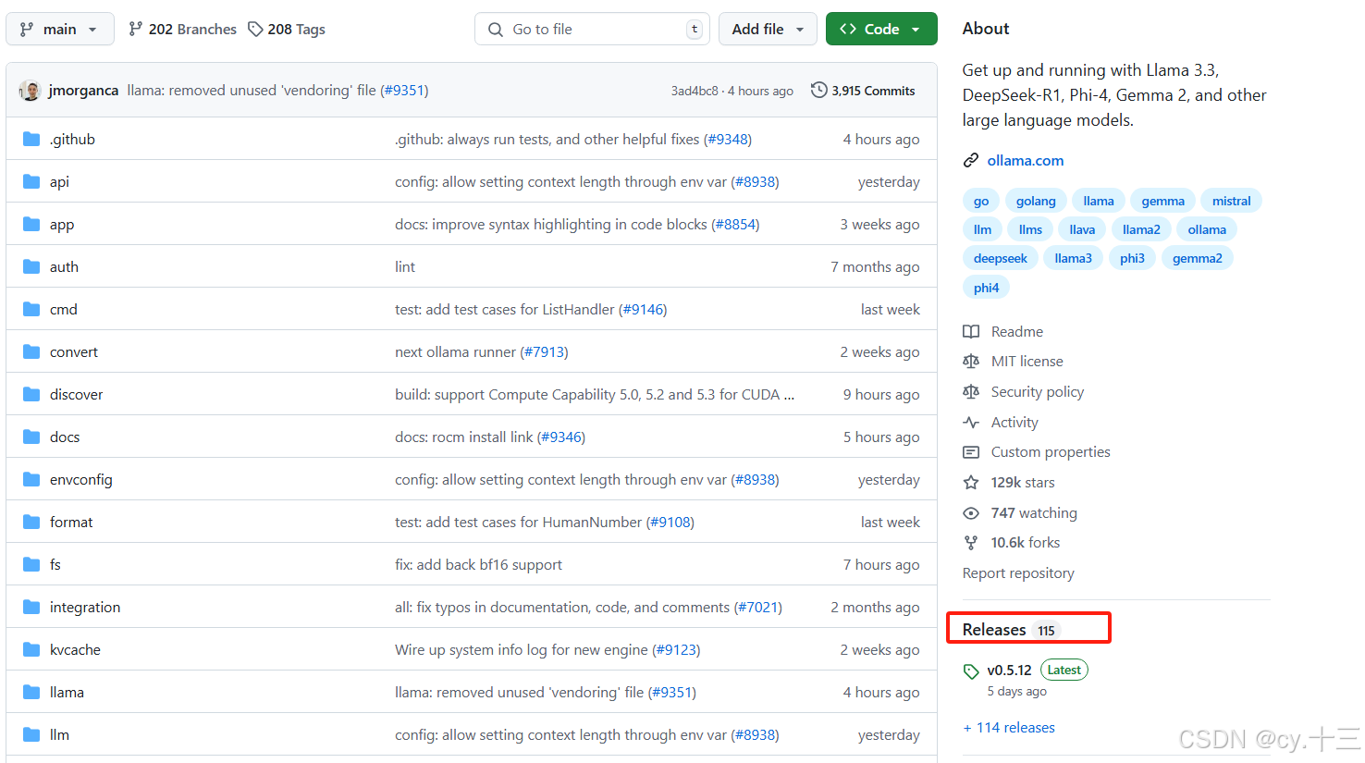1365x763 pixels.
Task: Expand the Add file dropdown
Action: click(768, 29)
